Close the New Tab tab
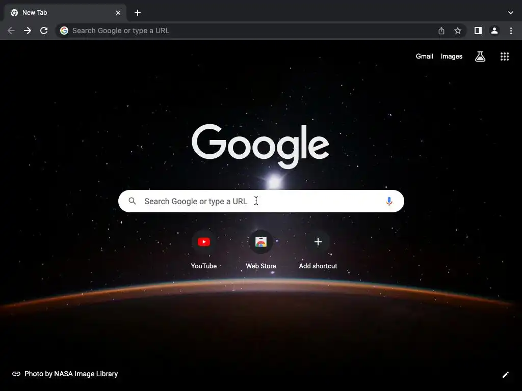 coord(118,13)
